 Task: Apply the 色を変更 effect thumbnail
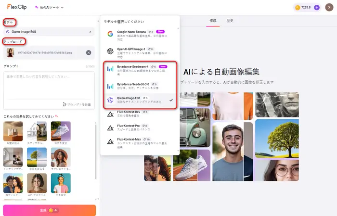pyautogui.click(x=61, y=183)
